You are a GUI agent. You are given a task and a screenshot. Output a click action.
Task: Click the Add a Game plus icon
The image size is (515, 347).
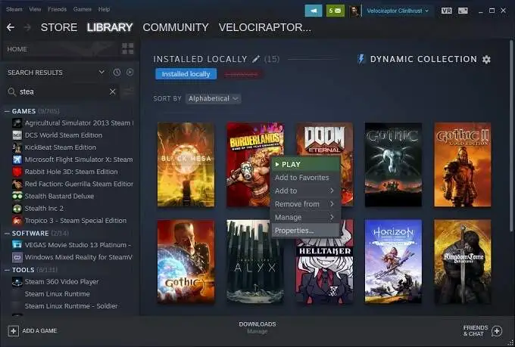click(x=13, y=330)
